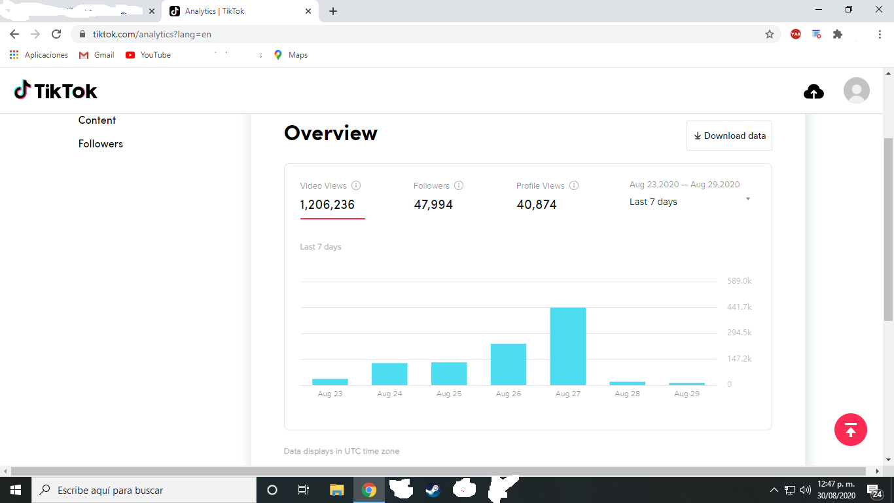Show info tooltip for Video Views

(x=356, y=185)
